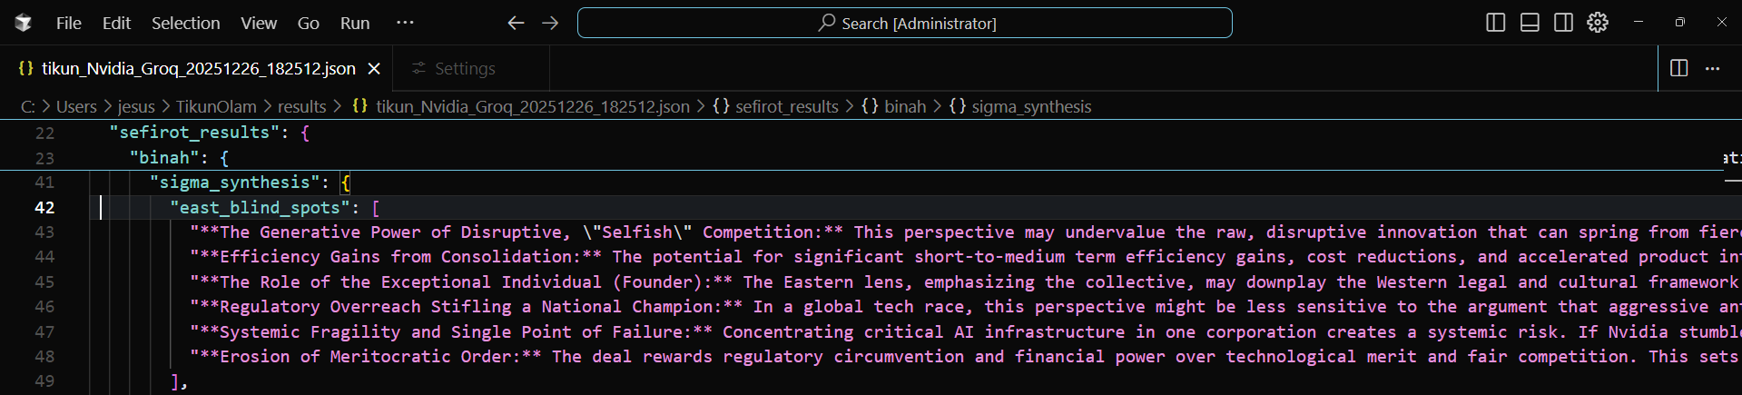Click the results folder breadcrumb
This screenshot has width=1742, height=395.
301,106
